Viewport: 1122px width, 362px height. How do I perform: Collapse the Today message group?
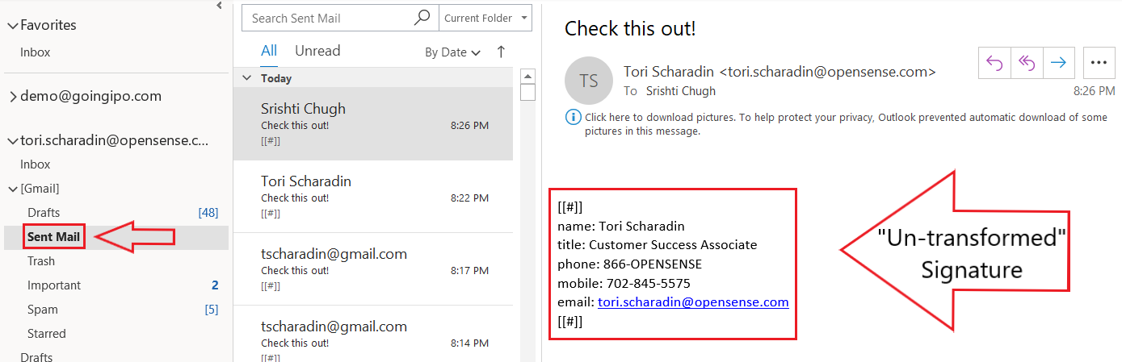pos(247,78)
